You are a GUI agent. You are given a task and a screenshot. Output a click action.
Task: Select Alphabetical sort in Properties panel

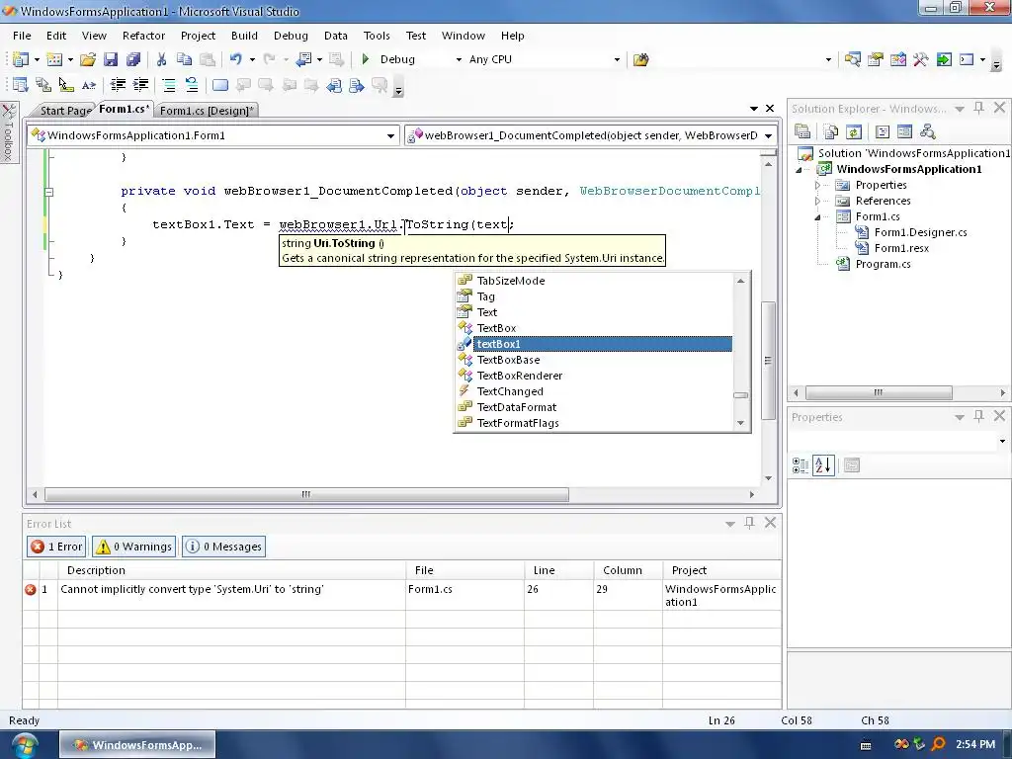pyautogui.click(x=823, y=465)
